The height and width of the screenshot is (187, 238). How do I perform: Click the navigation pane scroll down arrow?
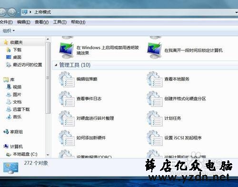(x=48, y=155)
